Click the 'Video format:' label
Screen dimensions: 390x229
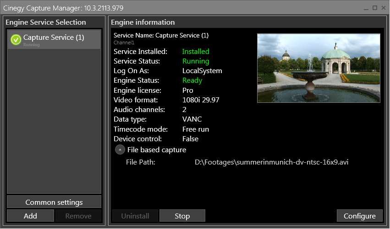tap(136, 100)
